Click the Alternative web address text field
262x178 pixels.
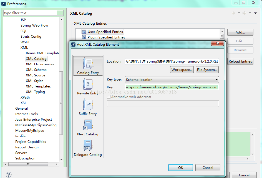163,104
